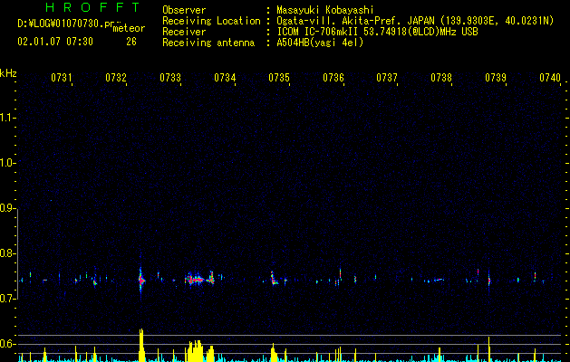This screenshot has width=570, height=362.
Task: Click the 0733 time marker
Action: point(170,78)
